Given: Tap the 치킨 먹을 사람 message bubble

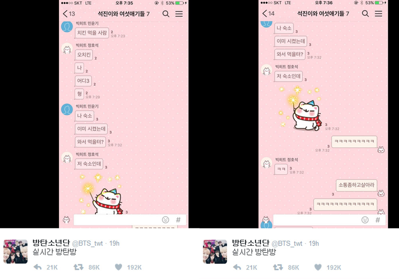Looking at the screenshot, I should point(92,33).
